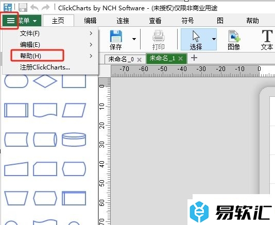Select the card clipped-corner shape
This screenshot has height=225, width=275.
[x=45, y=169]
